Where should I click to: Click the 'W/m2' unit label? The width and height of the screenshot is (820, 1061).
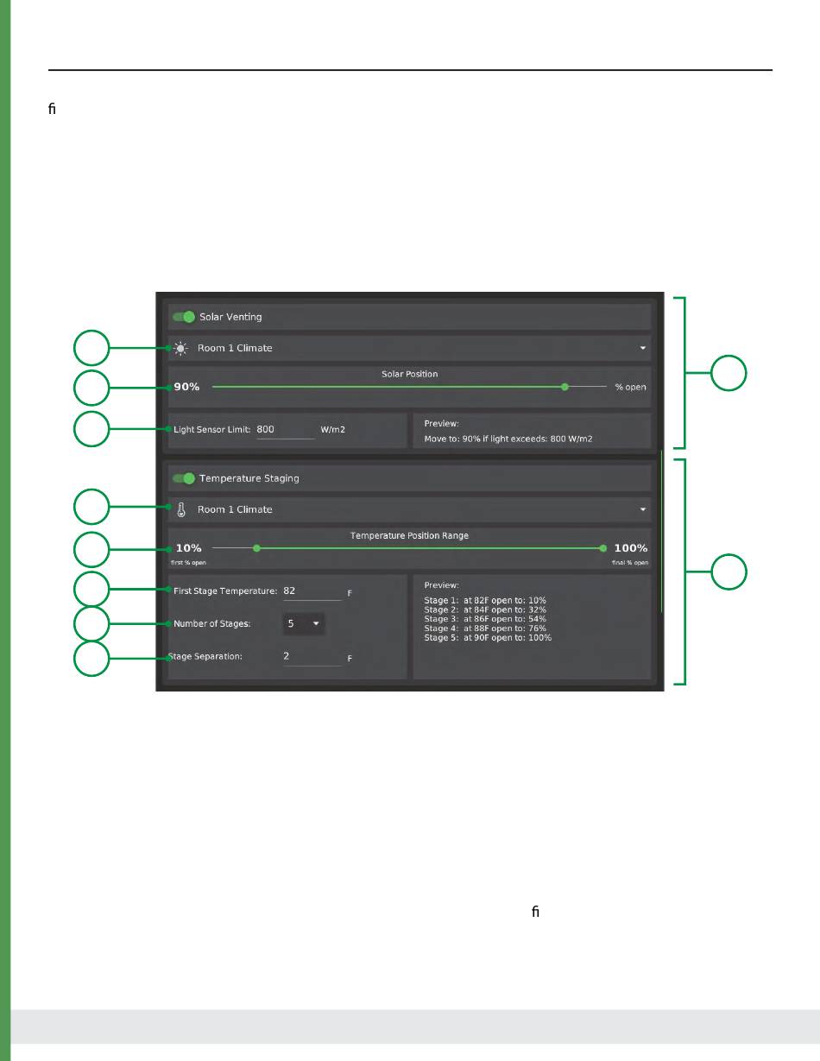pos(332,430)
